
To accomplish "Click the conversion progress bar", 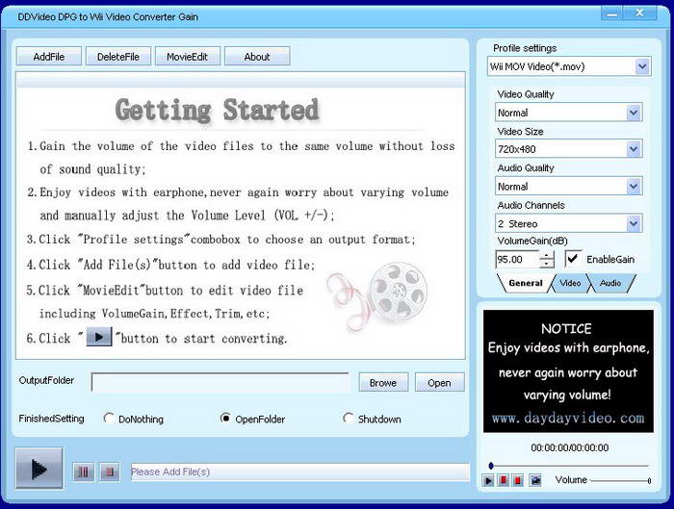I will pos(300,471).
